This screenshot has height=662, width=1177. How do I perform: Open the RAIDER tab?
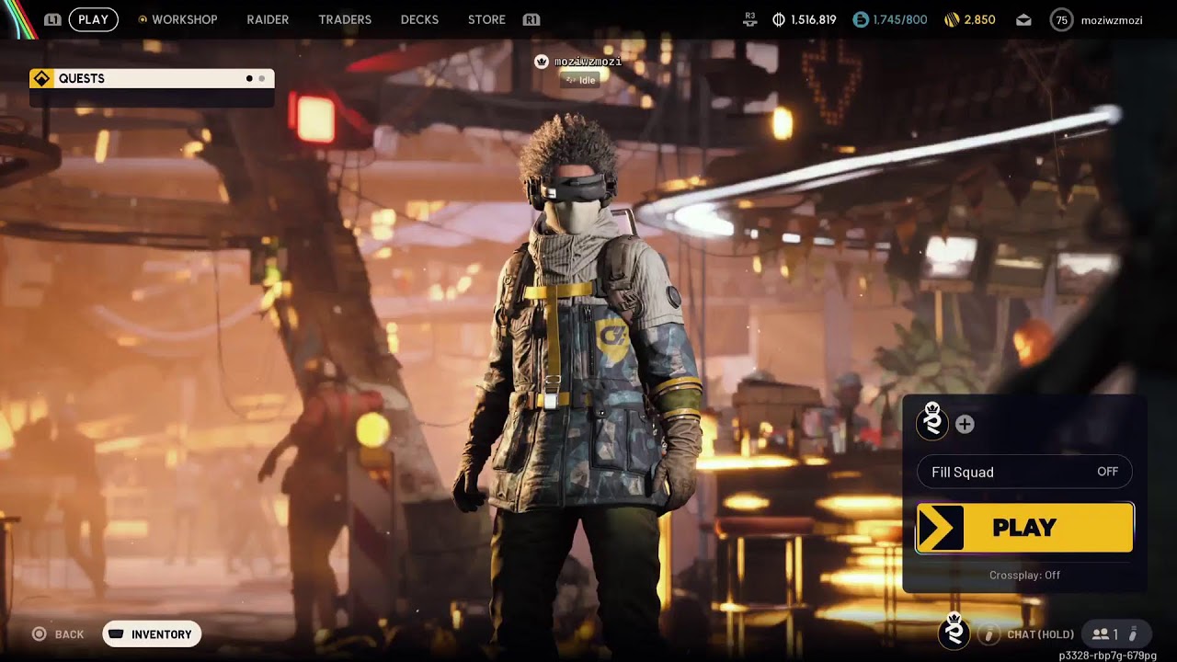click(x=268, y=19)
